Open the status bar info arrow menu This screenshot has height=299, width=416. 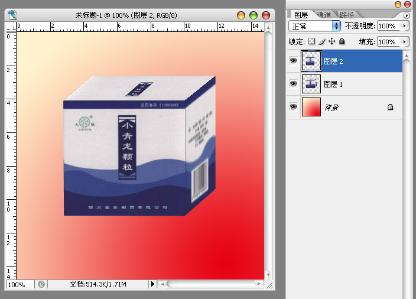point(152,284)
